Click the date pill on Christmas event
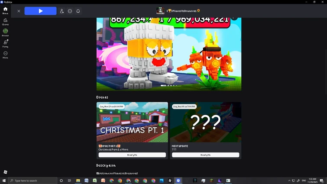 tap(111, 107)
